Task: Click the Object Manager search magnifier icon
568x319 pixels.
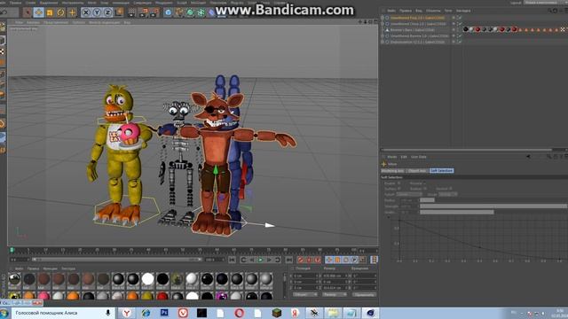Action: coord(549,11)
